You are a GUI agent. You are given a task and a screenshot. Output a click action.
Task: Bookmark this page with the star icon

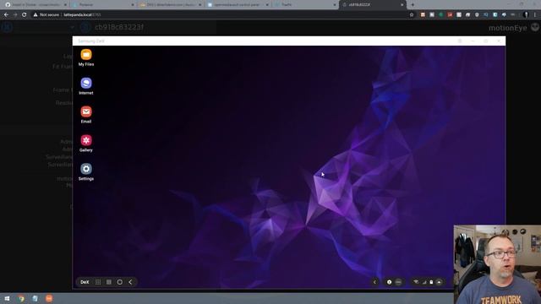pos(412,15)
